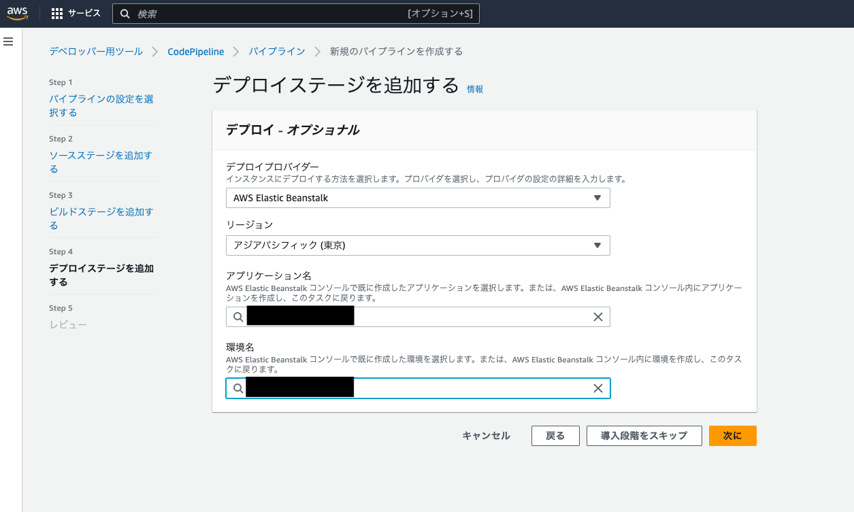
Task: Focus the top search input field
Action: click(x=295, y=14)
